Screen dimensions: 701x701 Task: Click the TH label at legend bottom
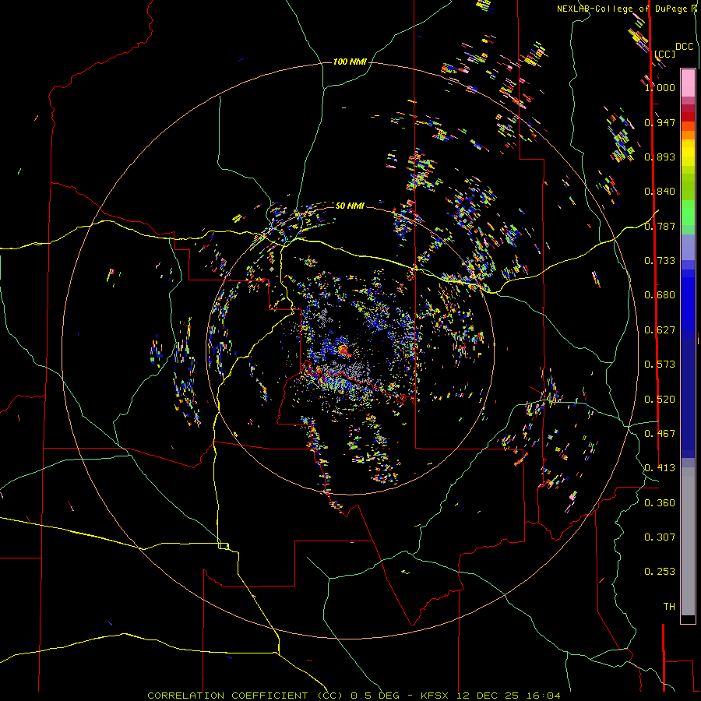coord(669,607)
